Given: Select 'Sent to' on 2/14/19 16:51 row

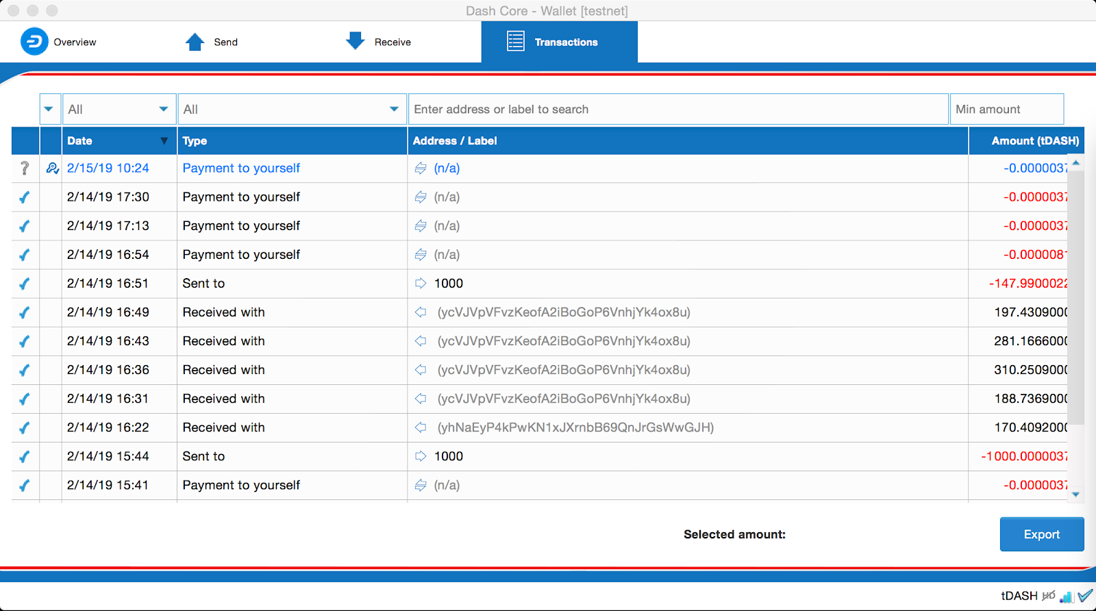Looking at the screenshot, I should pyautogui.click(x=203, y=283).
